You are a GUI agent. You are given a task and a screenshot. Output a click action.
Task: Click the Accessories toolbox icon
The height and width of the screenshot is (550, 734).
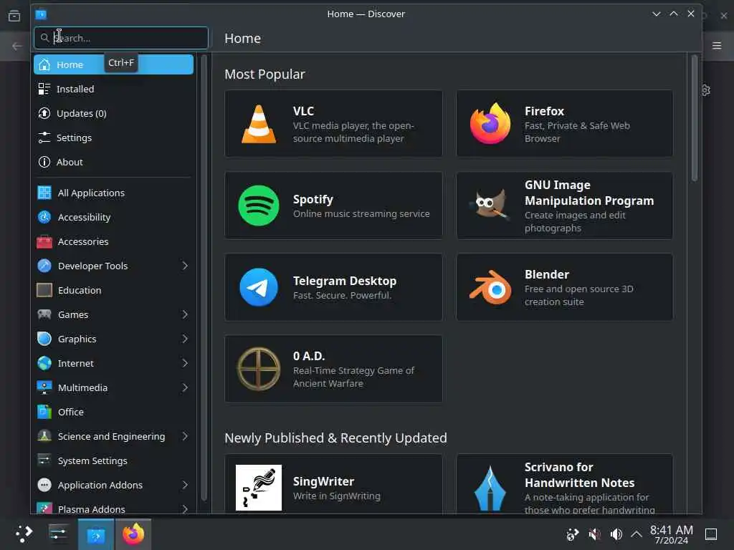44,241
